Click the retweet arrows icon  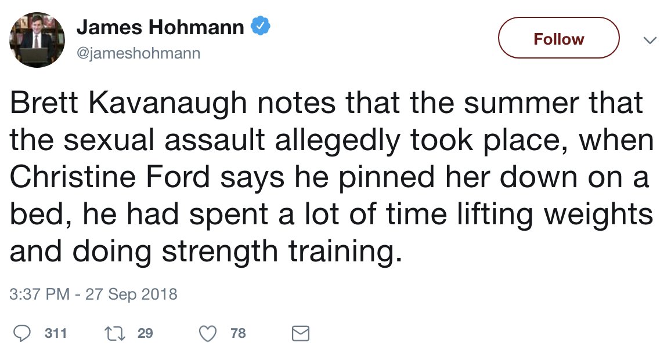[x=115, y=333]
